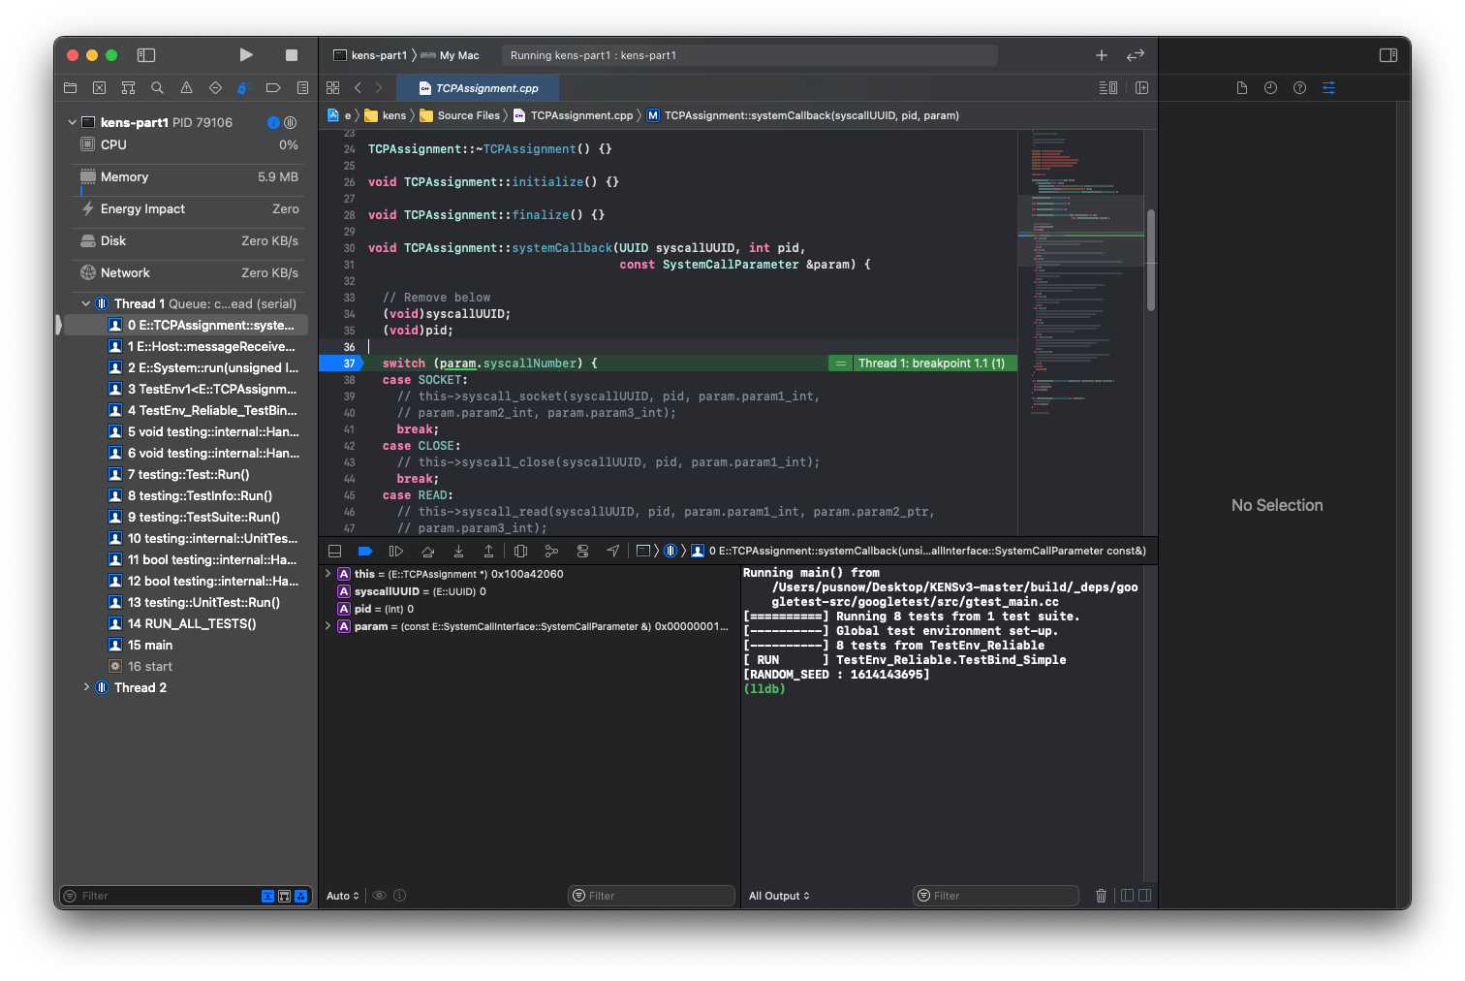Click the editor vertical scrollbar thumb
The height and width of the screenshot is (981, 1465).
pyautogui.click(x=1151, y=260)
